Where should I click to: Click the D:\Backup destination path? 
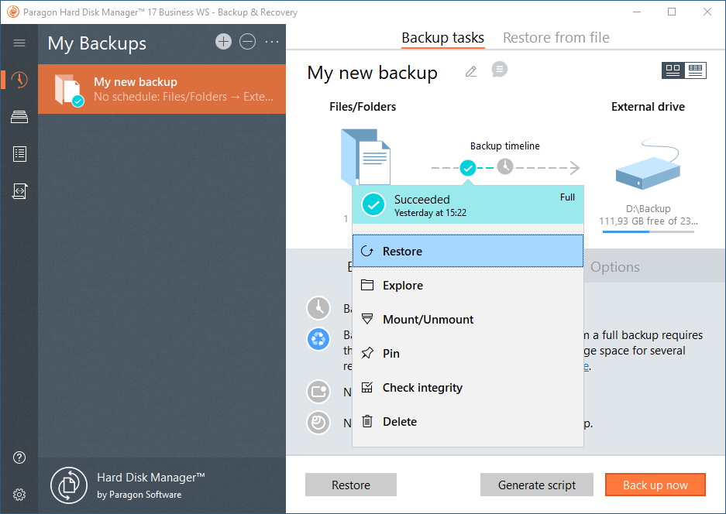(x=649, y=209)
